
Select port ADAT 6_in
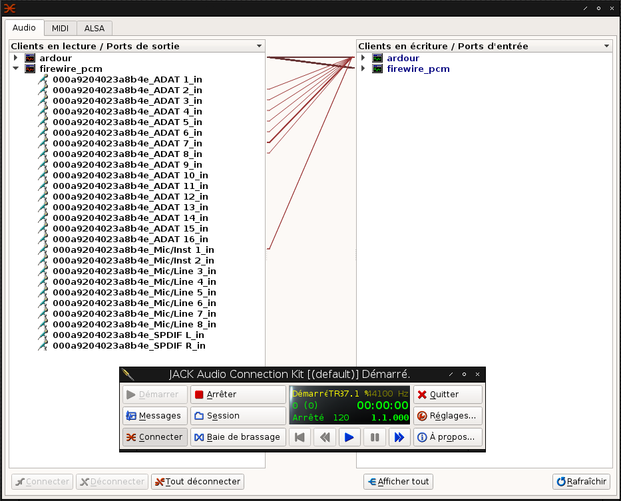(x=128, y=132)
